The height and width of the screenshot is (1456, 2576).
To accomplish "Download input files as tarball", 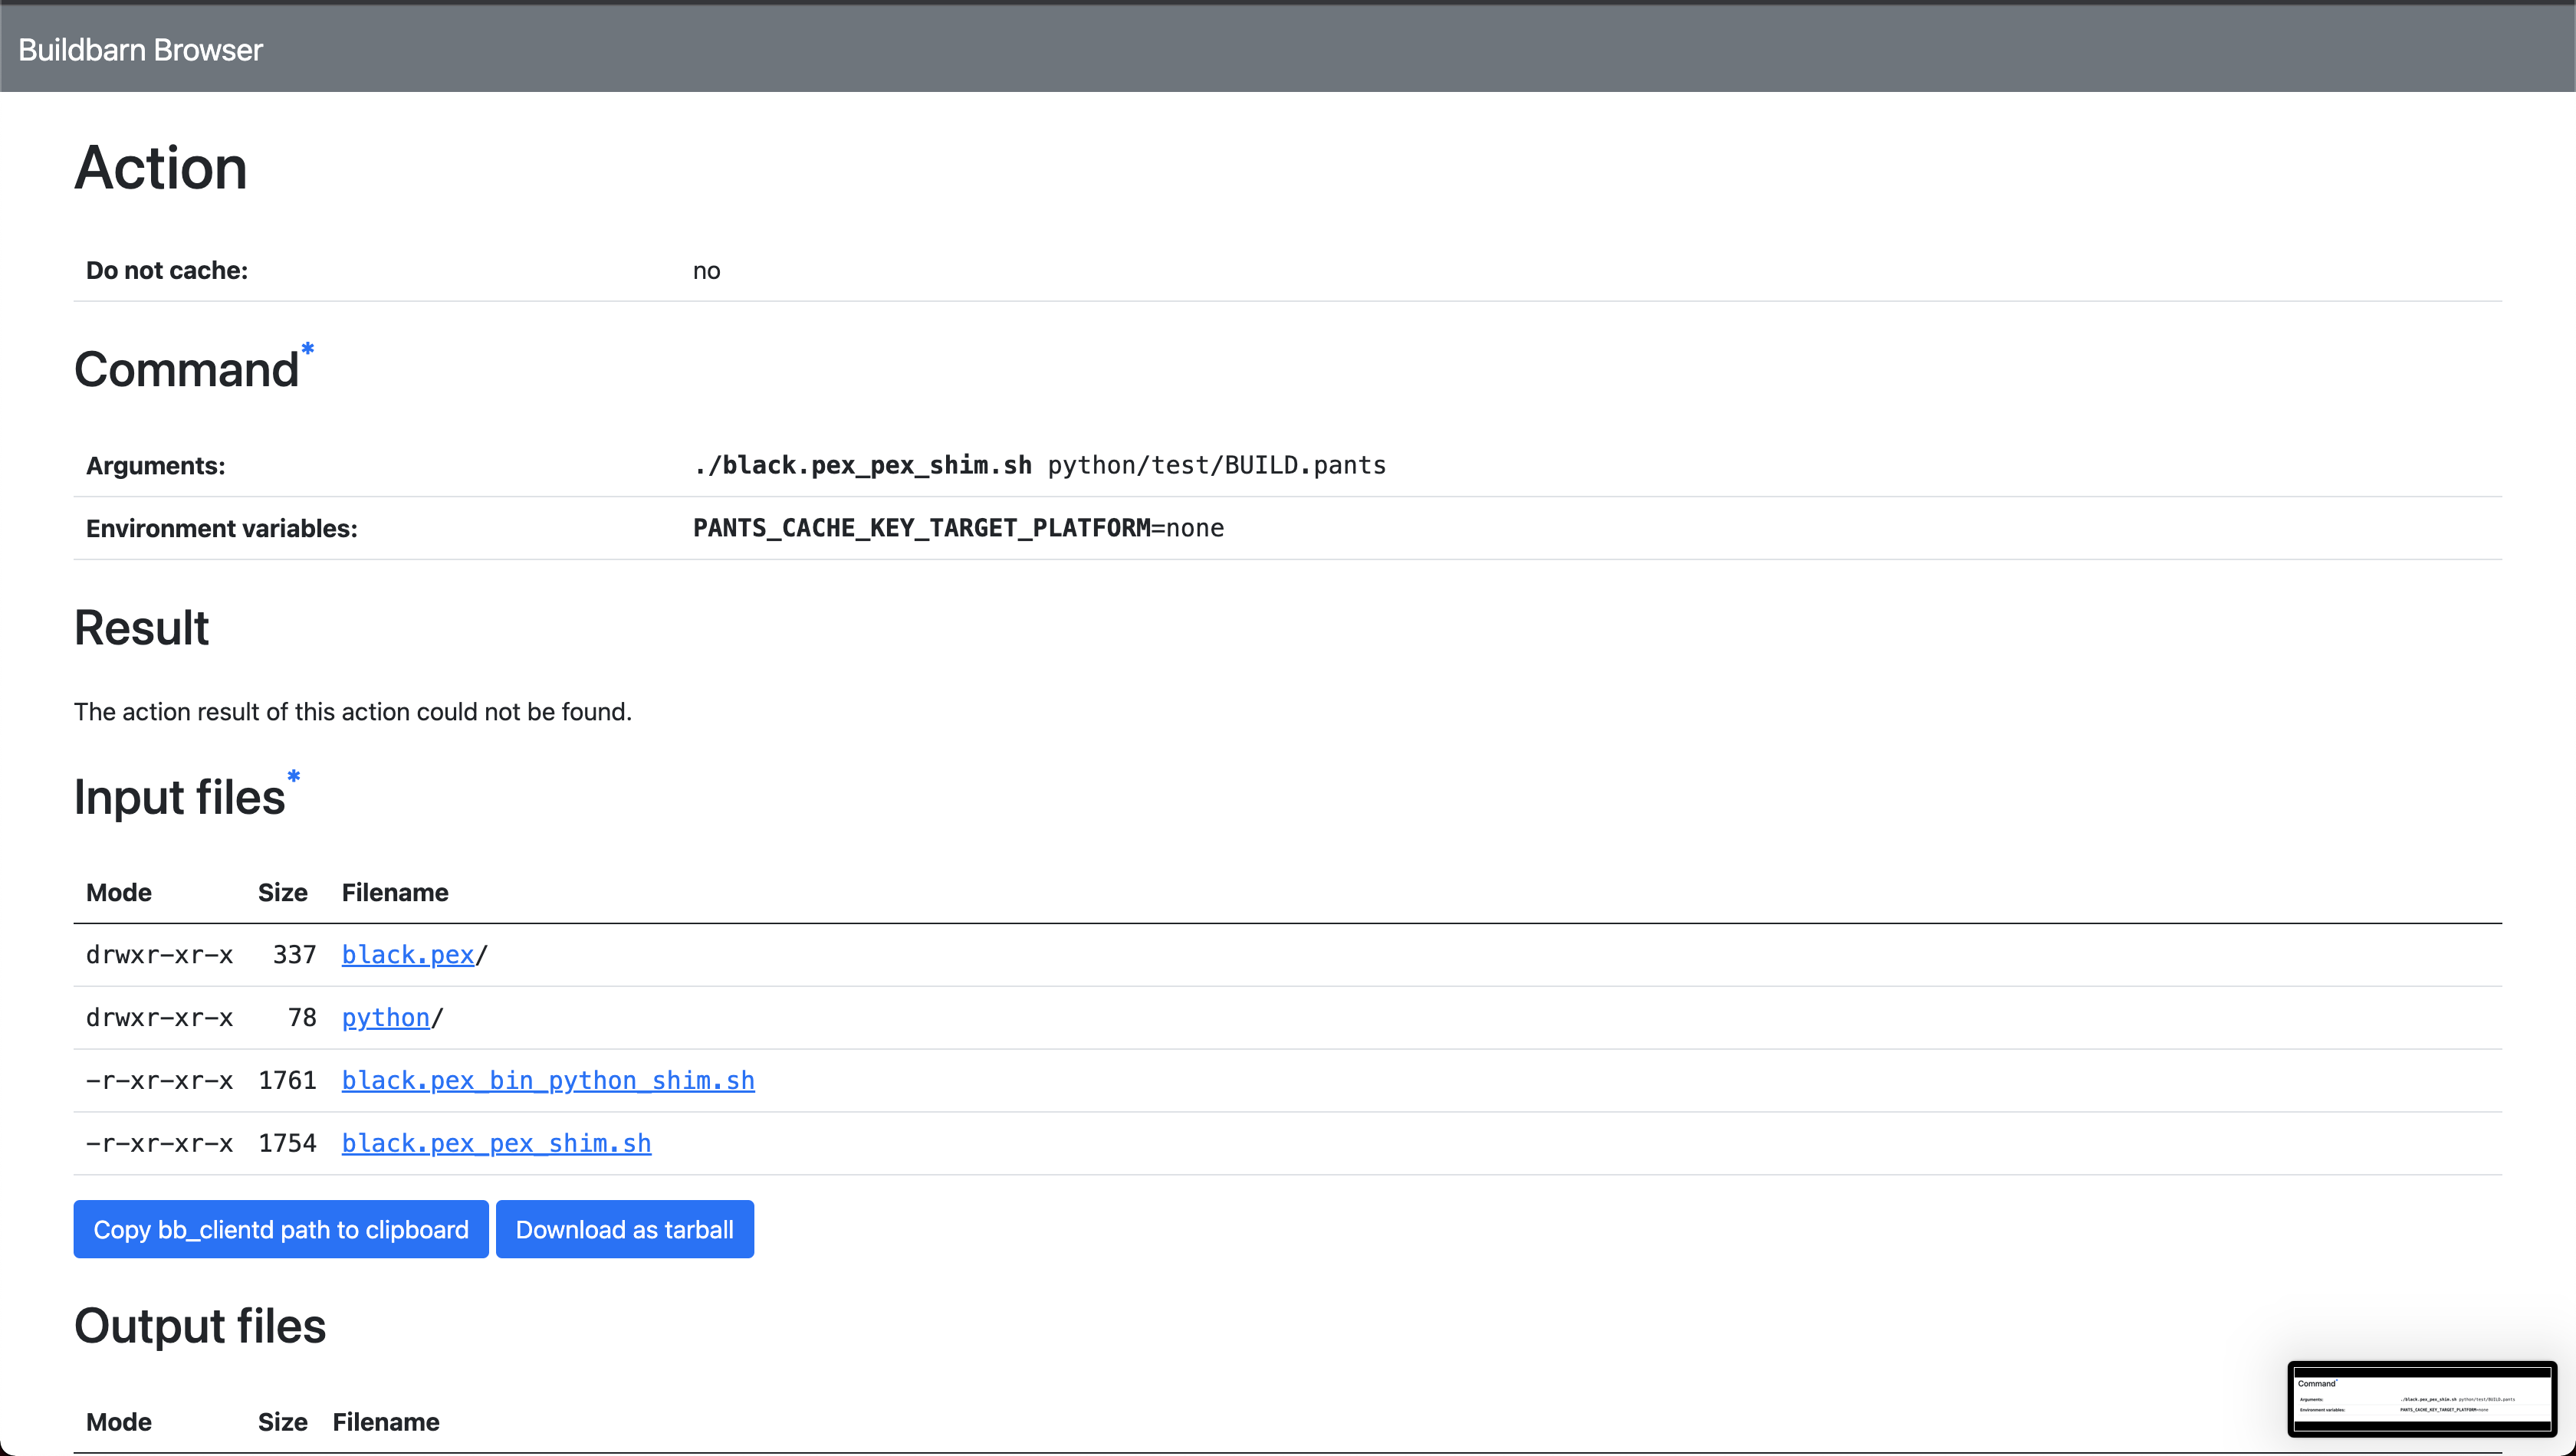I will [x=624, y=1229].
